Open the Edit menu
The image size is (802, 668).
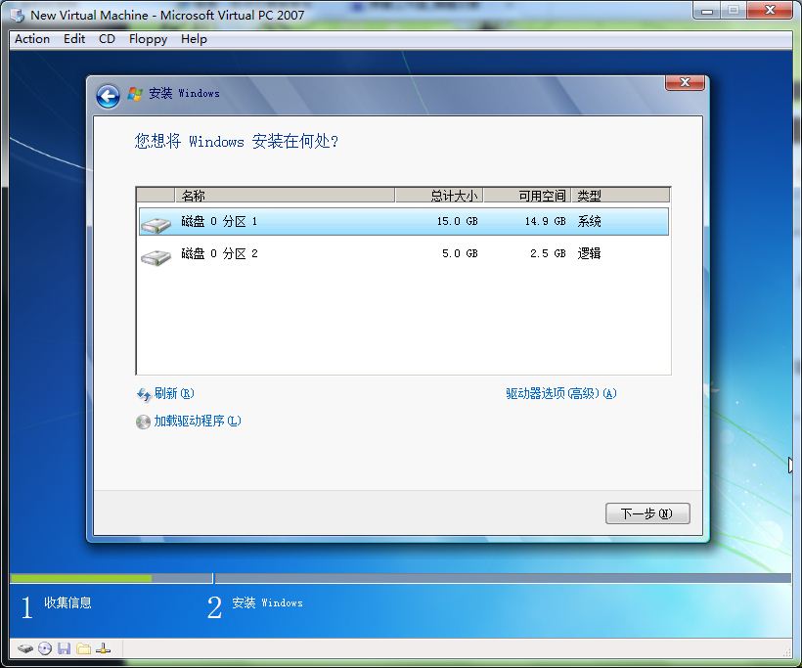point(73,39)
